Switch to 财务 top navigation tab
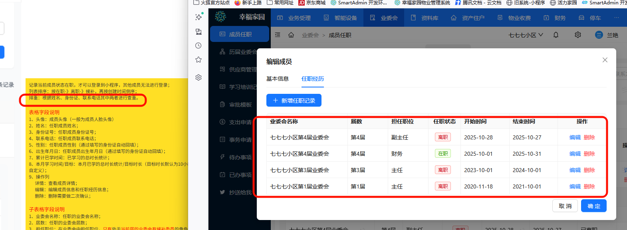The height and width of the screenshot is (230, 627). pyautogui.click(x=555, y=18)
